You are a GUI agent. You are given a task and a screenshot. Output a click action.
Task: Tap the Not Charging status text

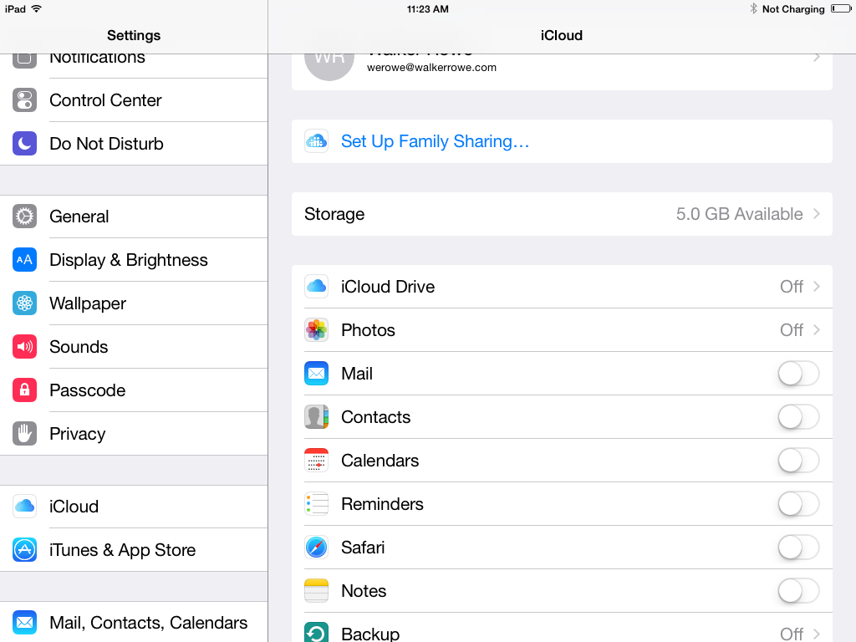[x=793, y=9]
